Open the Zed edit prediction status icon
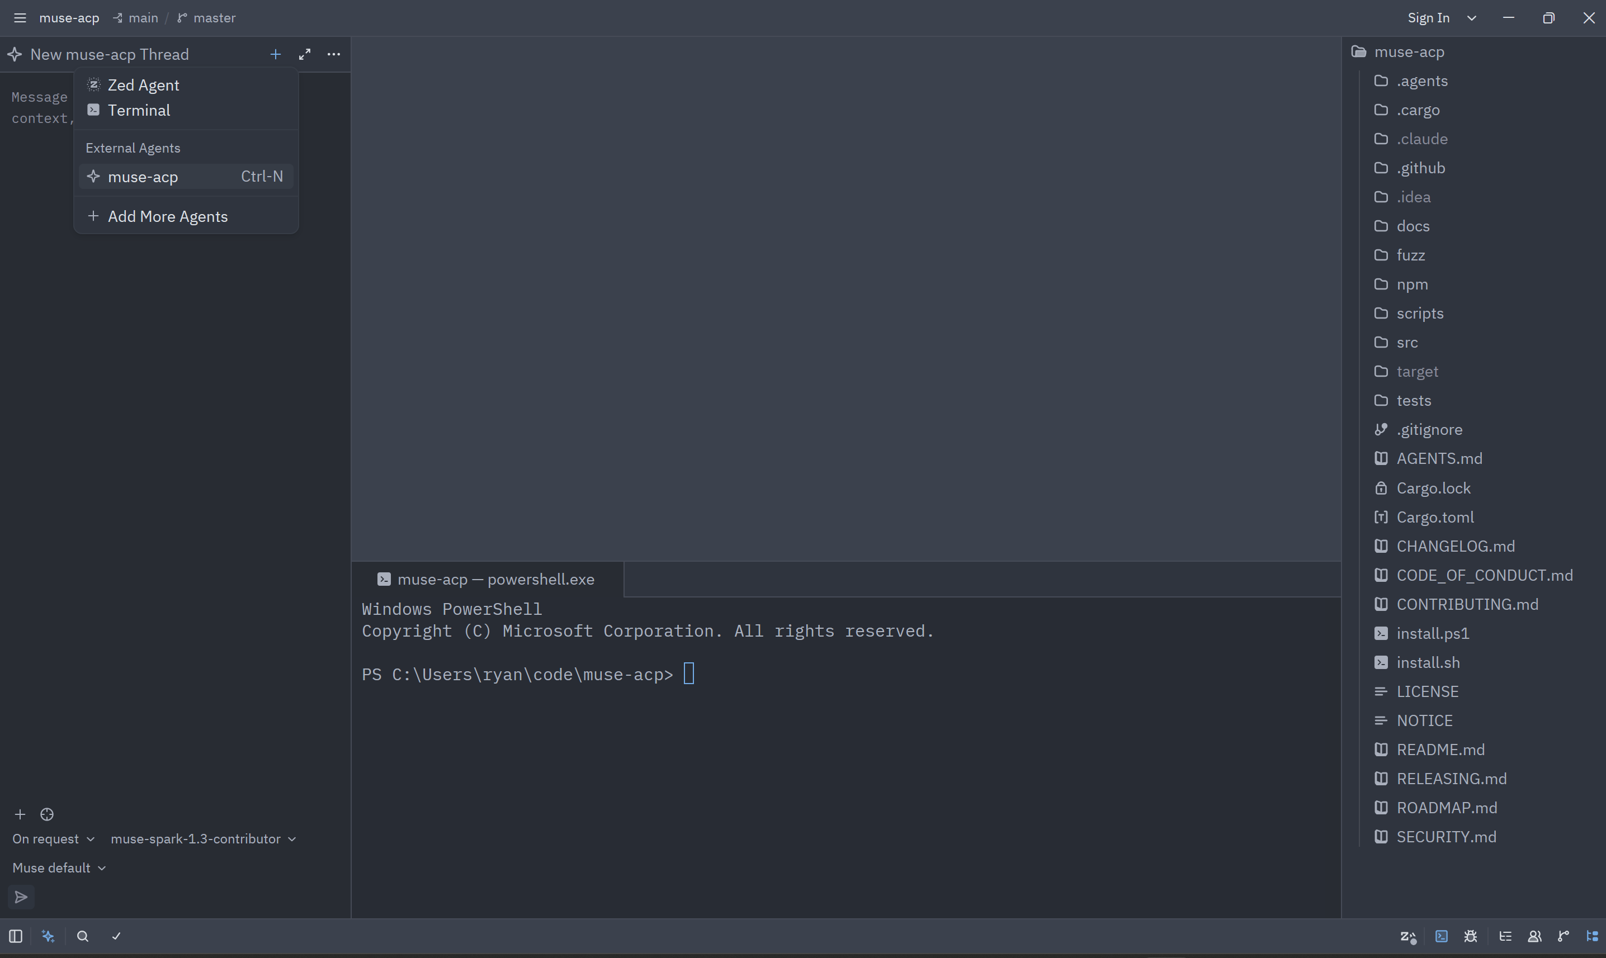The height and width of the screenshot is (958, 1606). tap(1409, 937)
